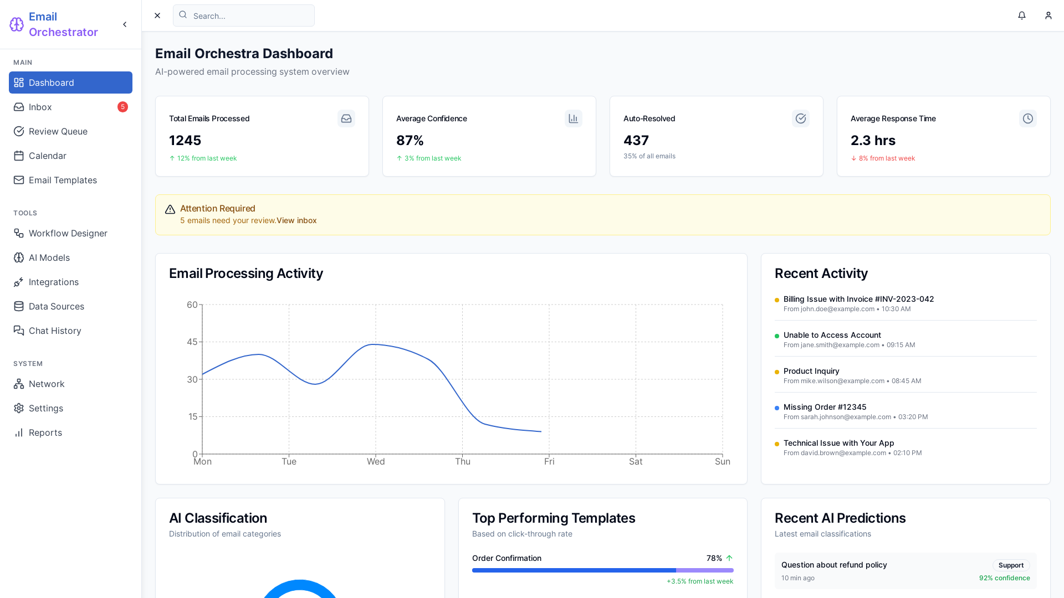1064x598 pixels.
Task: Click '35% of all emails' text
Action: (649, 156)
